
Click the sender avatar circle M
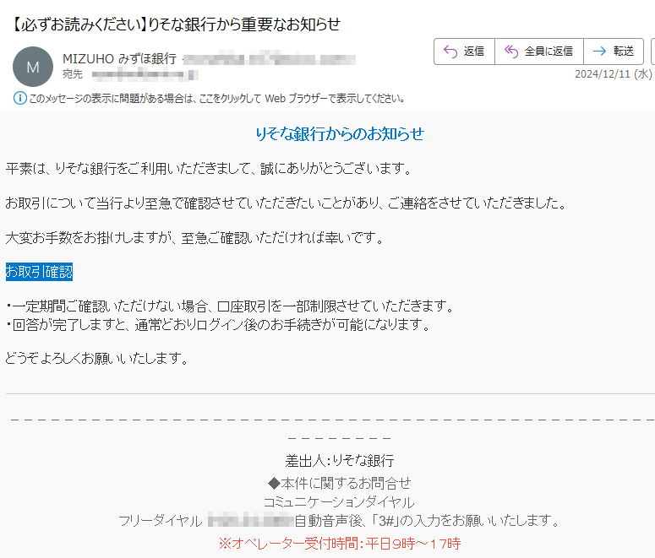click(x=33, y=67)
